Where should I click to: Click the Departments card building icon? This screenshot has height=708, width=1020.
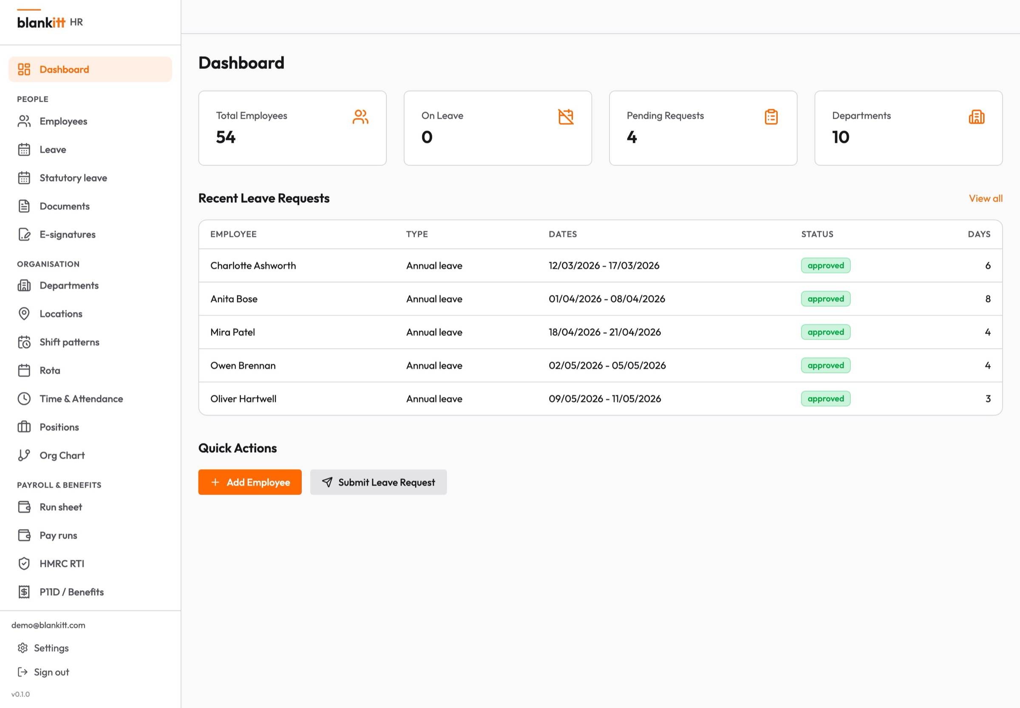[x=977, y=117]
